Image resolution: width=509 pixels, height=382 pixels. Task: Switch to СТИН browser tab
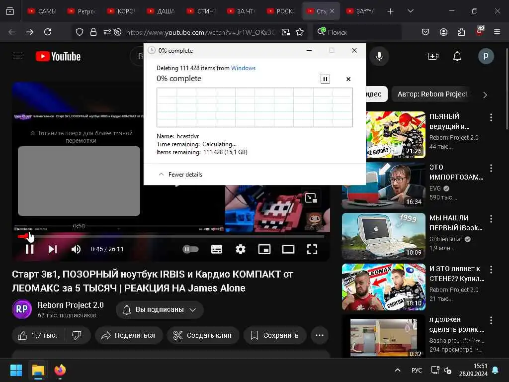click(x=201, y=11)
